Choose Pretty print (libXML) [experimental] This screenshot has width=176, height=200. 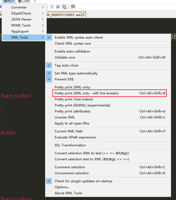(108, 105)
